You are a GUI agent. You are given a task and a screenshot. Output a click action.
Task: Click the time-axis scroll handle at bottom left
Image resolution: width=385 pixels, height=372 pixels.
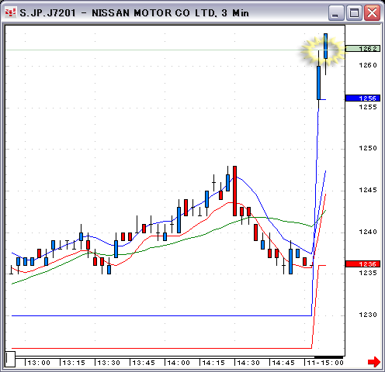(10, 359)
